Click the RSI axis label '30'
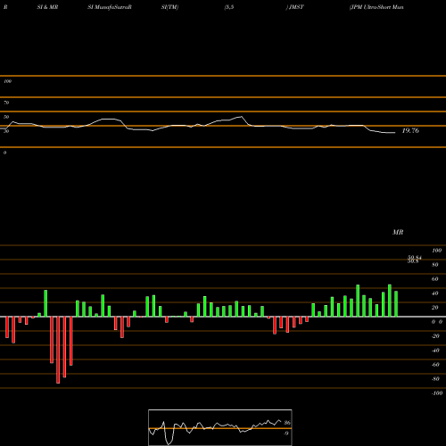The image size is (446, 446). pos(6,131)
